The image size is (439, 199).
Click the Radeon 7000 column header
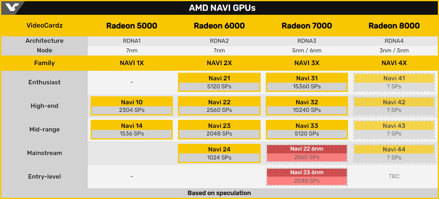coord(307,26)
